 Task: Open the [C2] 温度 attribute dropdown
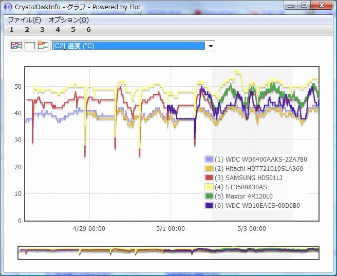click(x=133, y=46)
